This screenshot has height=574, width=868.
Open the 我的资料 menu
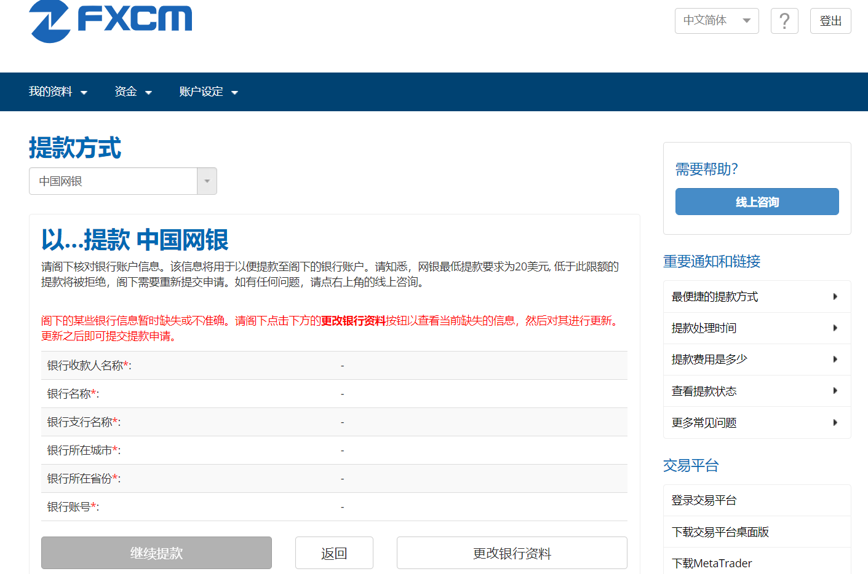pos(58,92)
